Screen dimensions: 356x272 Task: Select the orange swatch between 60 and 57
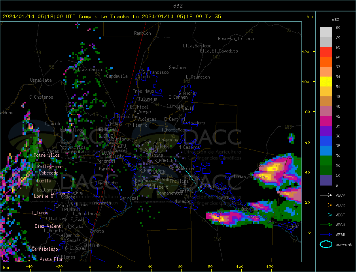pyautogui.click(x=326, y=62)
